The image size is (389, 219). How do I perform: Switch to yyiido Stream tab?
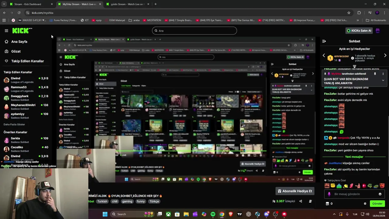coord(128,4)
